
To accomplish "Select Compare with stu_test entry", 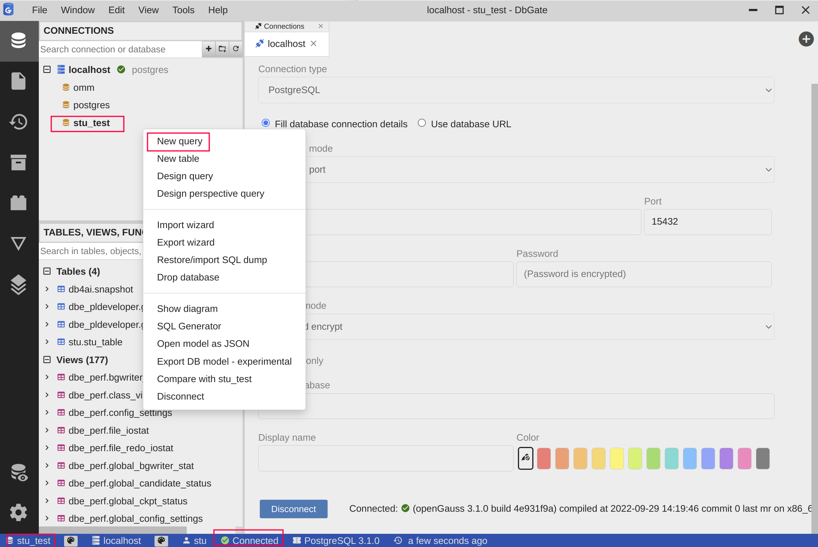I will coord(224,379).
